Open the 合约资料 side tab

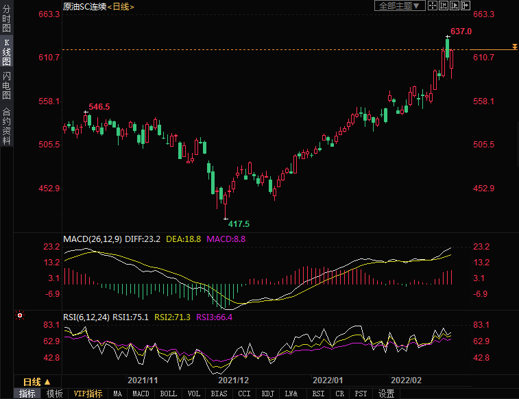(6, 125)
